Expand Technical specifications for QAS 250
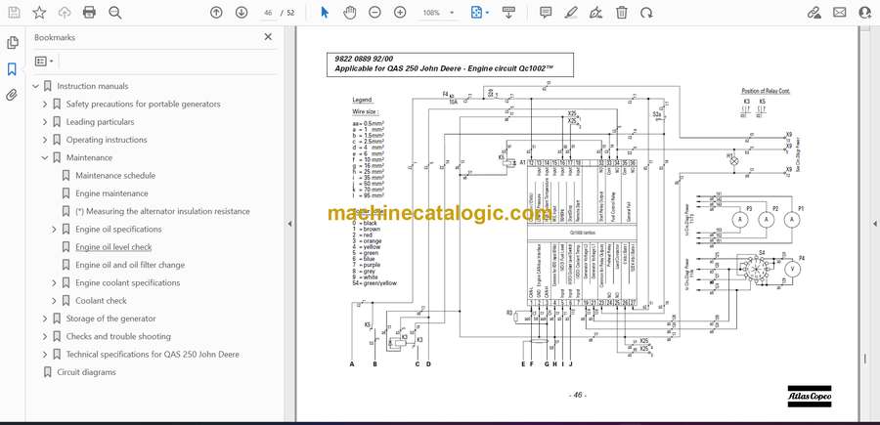The width and height of the screenshot is (880, 425). (x=45, y=355)
